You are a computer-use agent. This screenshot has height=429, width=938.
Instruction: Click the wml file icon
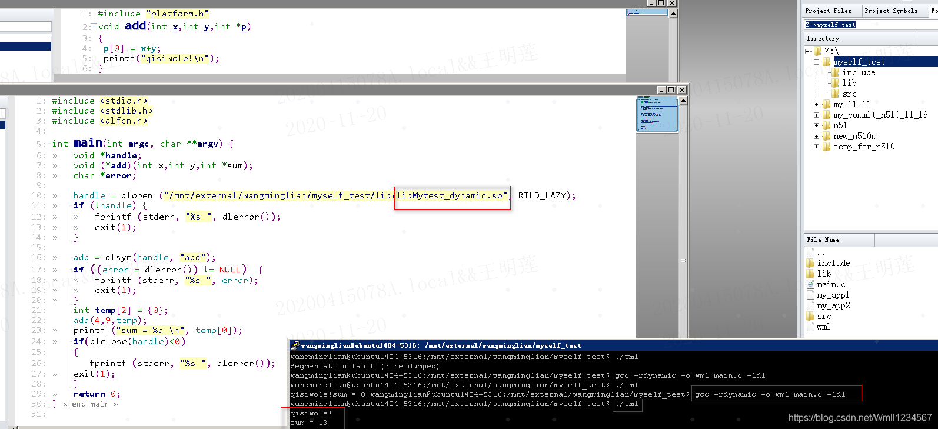(x=810, y=327)
